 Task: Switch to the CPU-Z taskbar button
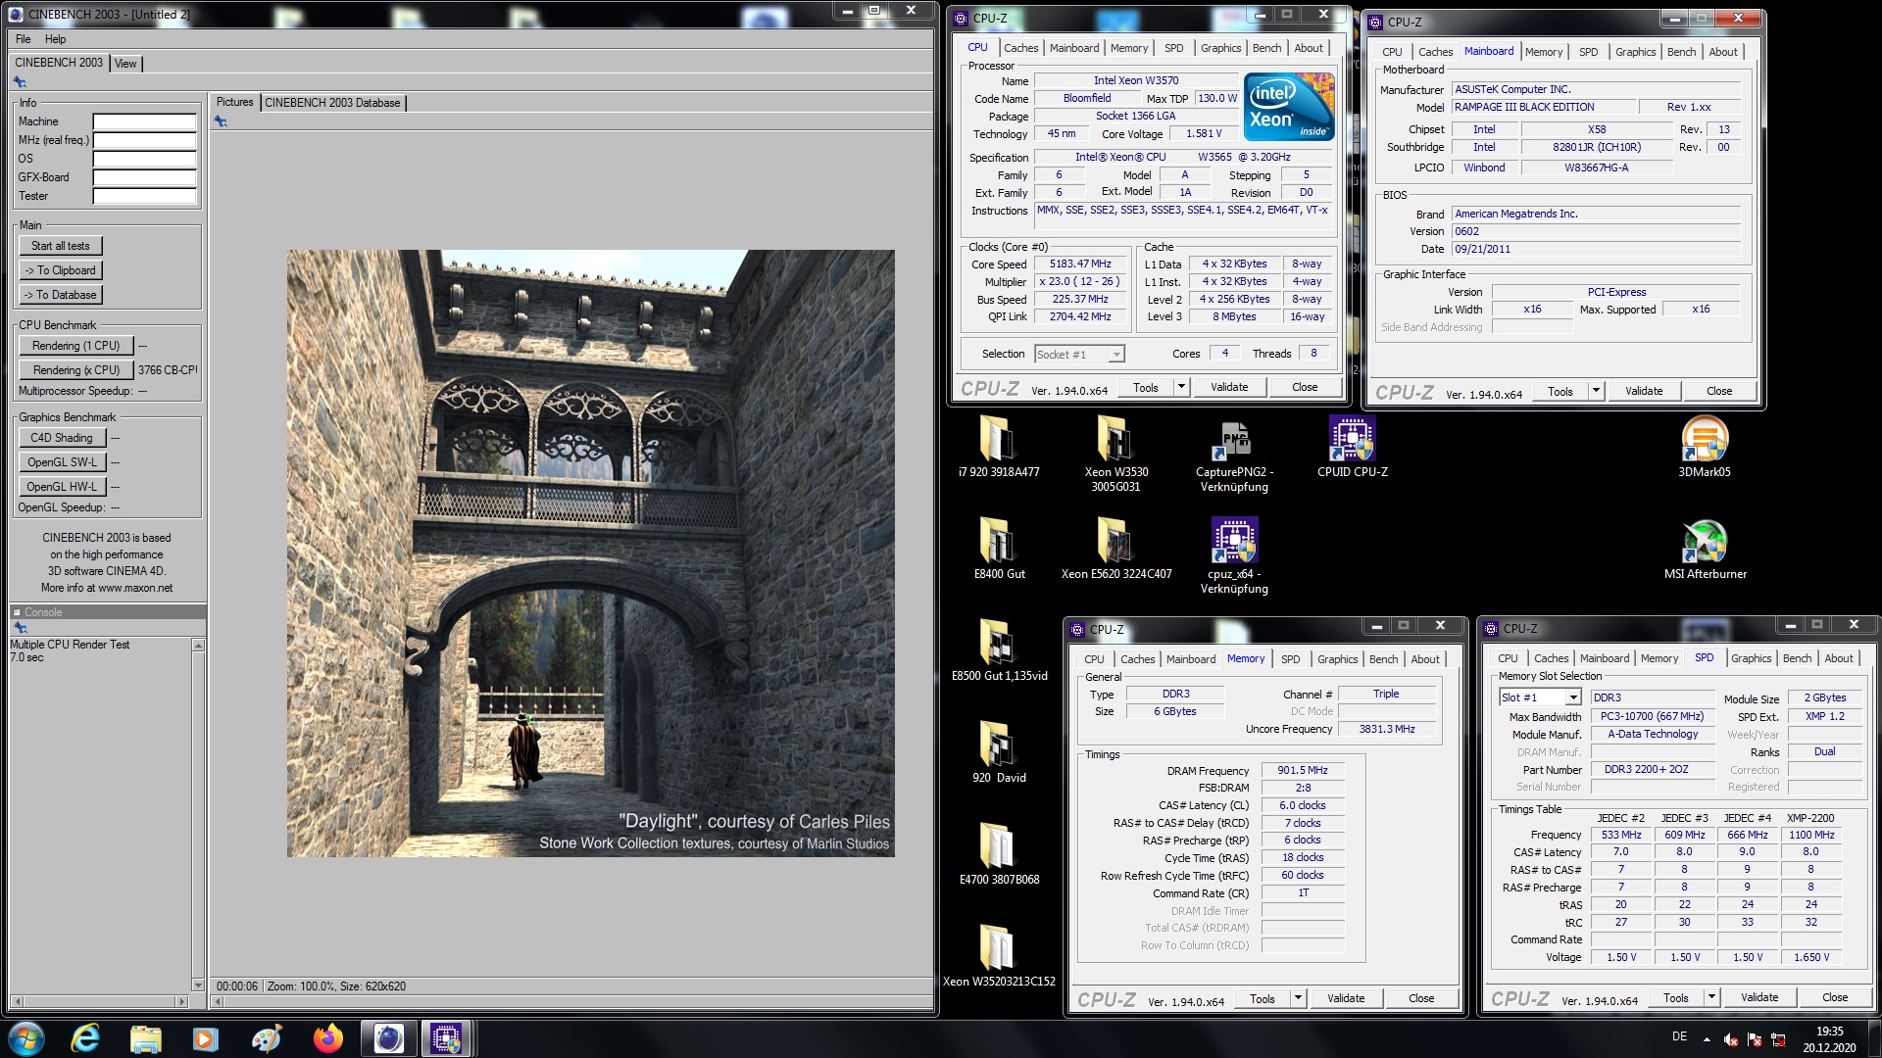coord(446,1038)
